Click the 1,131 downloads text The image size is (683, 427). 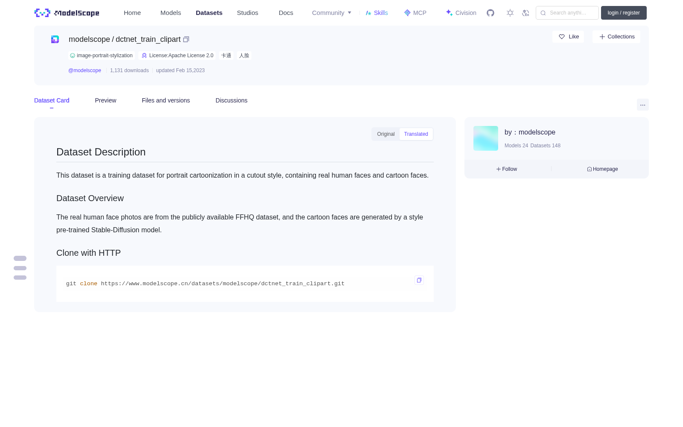tap(129, 70)
